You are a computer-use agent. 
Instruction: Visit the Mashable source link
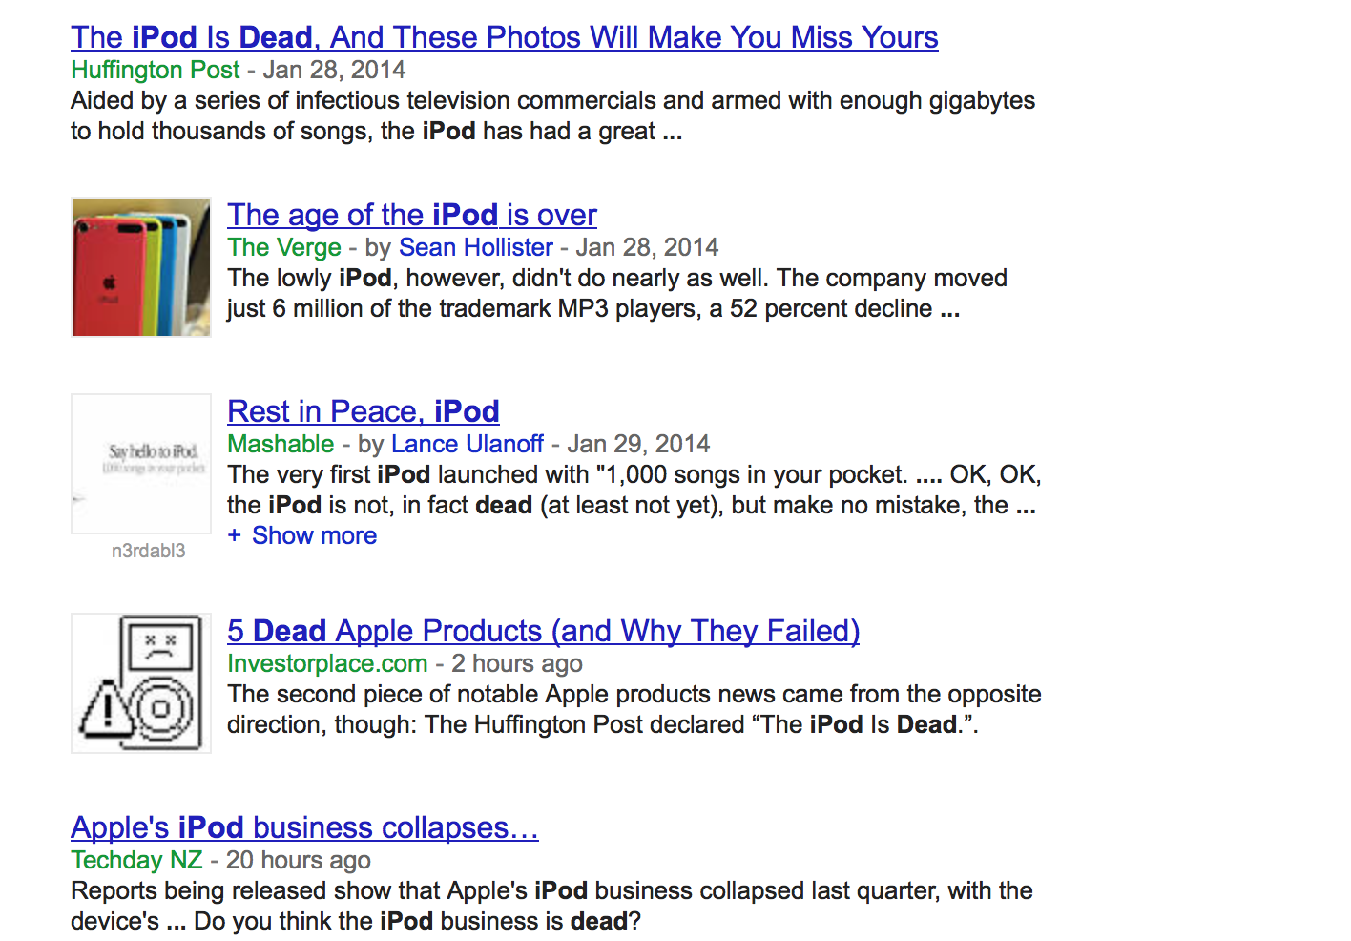(x=281, y=444)
